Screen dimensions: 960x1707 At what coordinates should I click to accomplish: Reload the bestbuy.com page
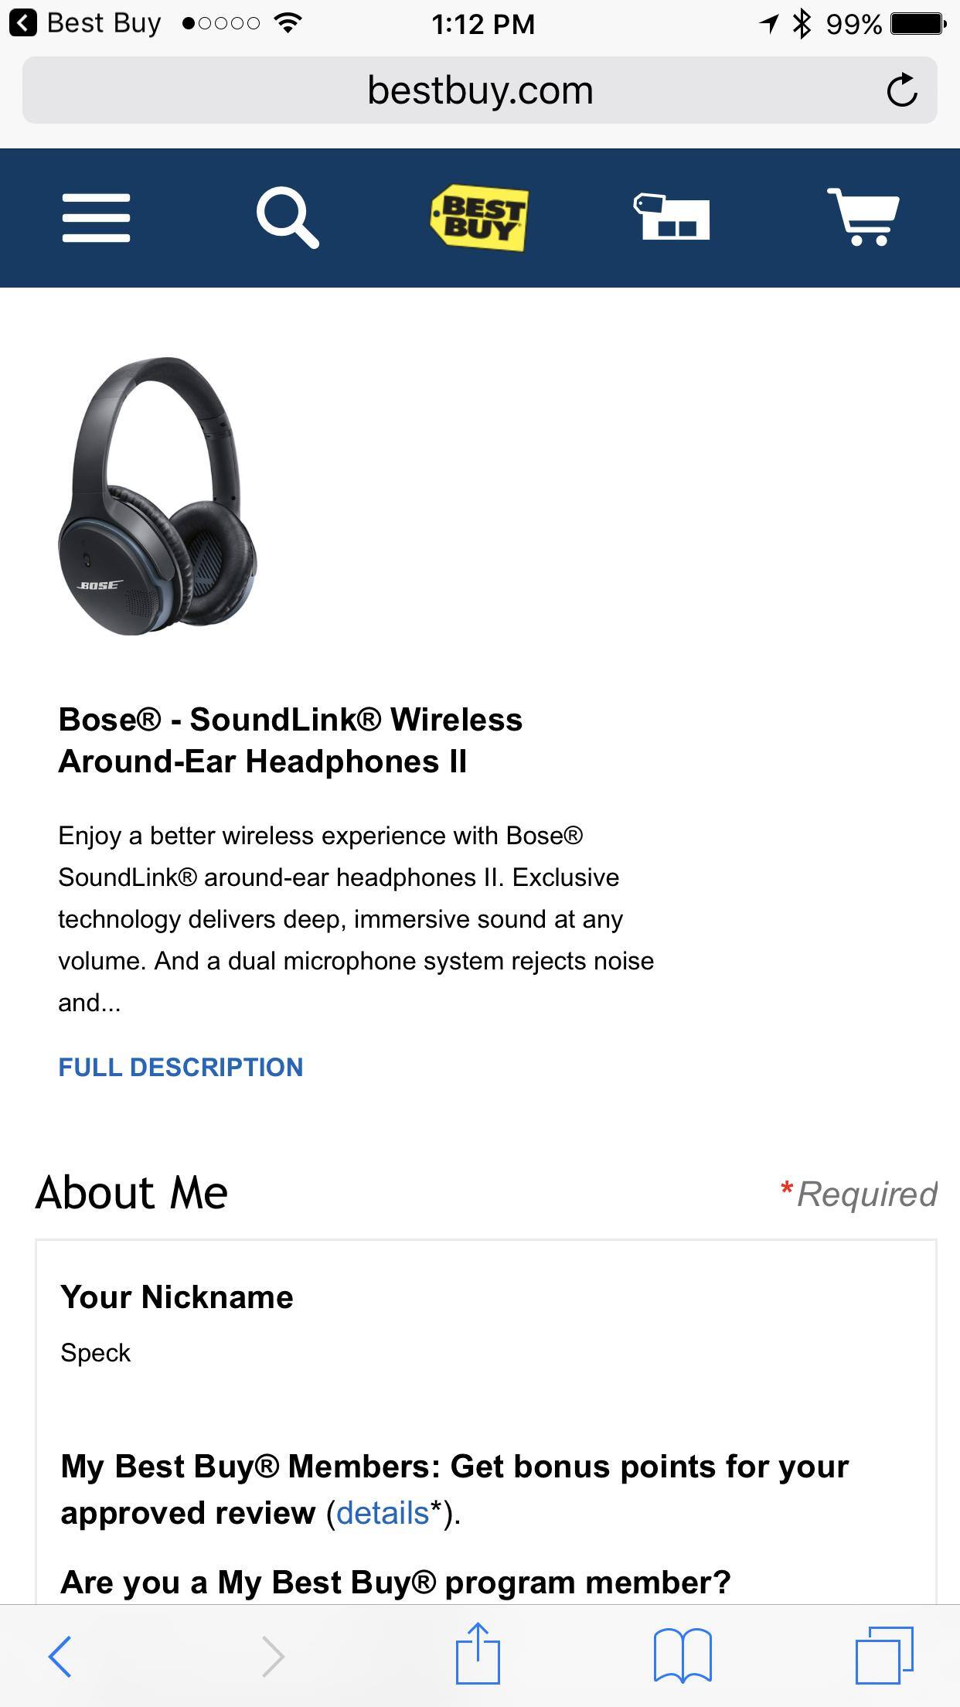(901, 90)
